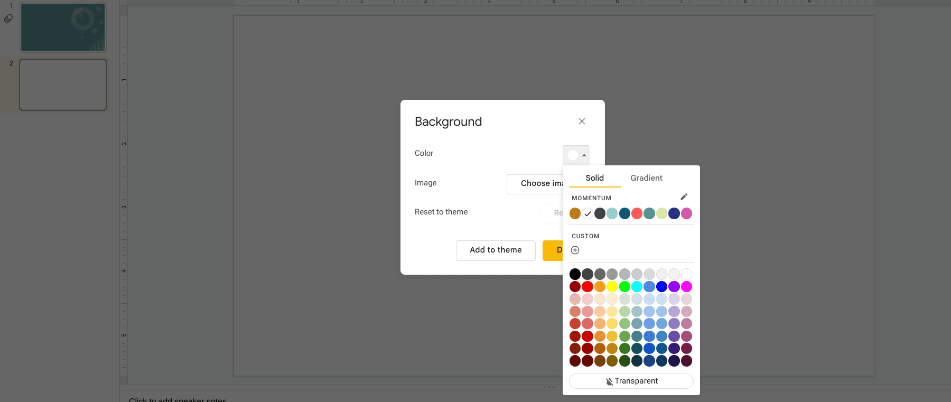Select slide 2 thumbnail in the filmstrip
951x402 pixels.
pyautogui.click(x=63, y=85)
